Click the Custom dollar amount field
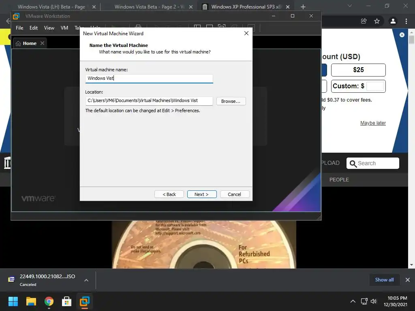Image resolution: width=415 pixels, height=311 pixels. pos(375,86)
